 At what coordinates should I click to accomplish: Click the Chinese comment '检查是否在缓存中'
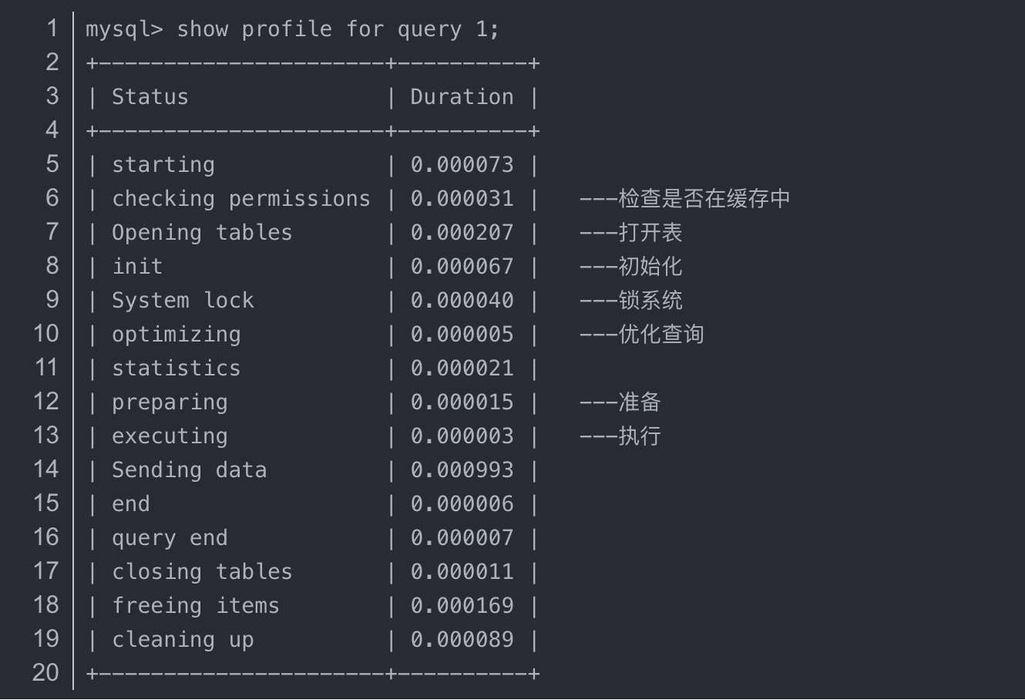pos(704,199)
